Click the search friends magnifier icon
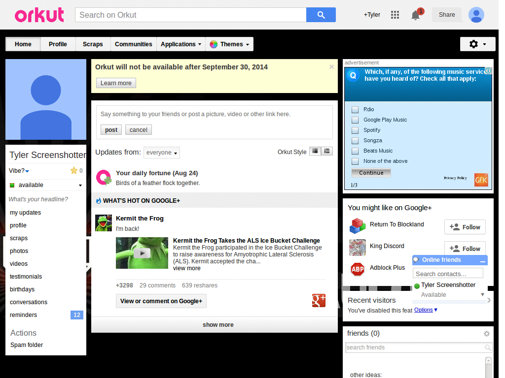Image resolution: width=505 pixels, height=378 pixels. click(488, 347)
